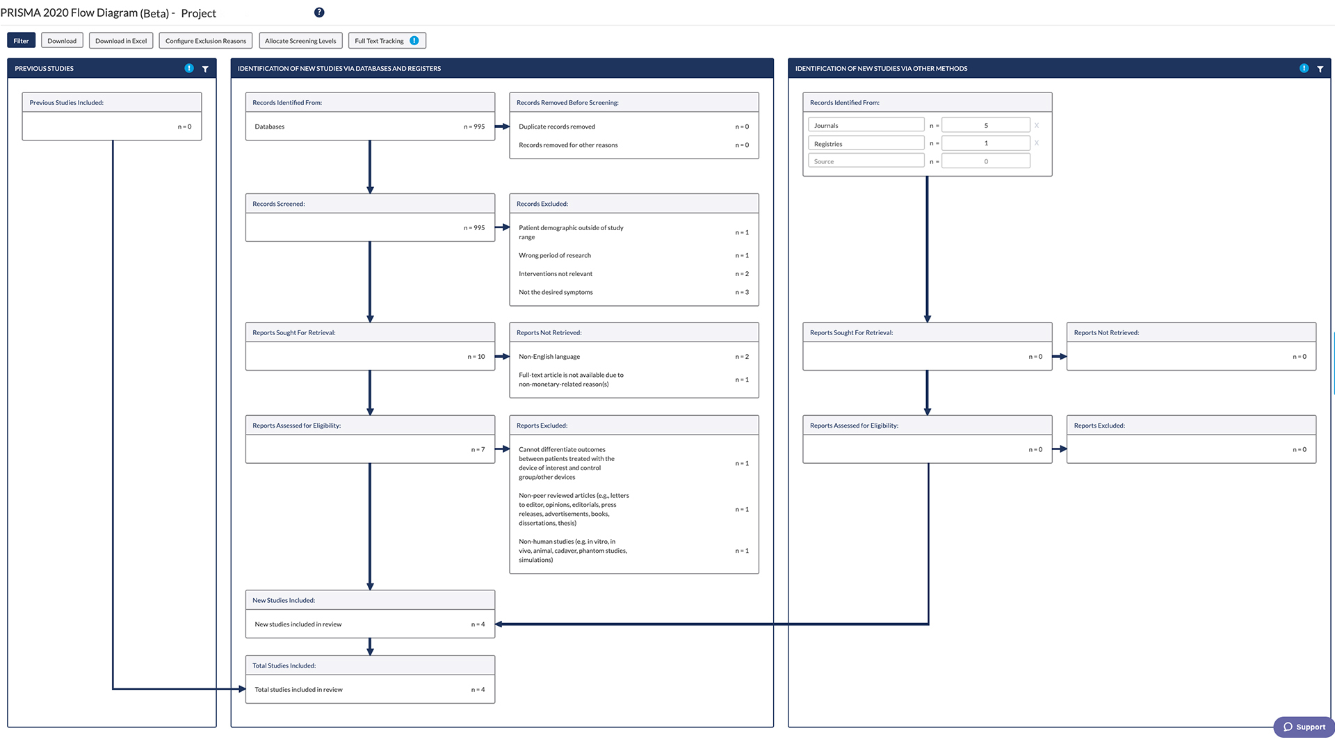Select the Filter menu option
This screenshot has width=1335, height=751.
pos(20,40)
